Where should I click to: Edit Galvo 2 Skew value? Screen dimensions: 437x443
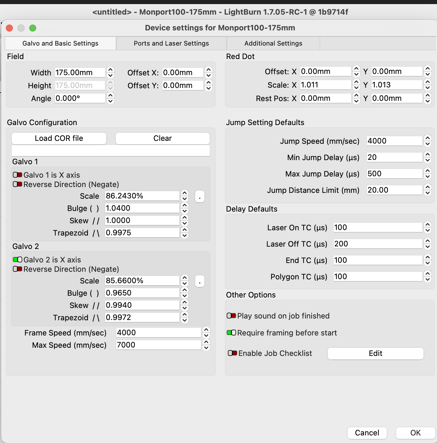pyautogui.click(x=142, y=305)
